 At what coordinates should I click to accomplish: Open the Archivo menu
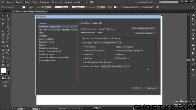click(10, 2)
